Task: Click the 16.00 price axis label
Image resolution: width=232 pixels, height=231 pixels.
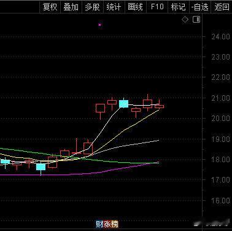Action: click(220, 200)
